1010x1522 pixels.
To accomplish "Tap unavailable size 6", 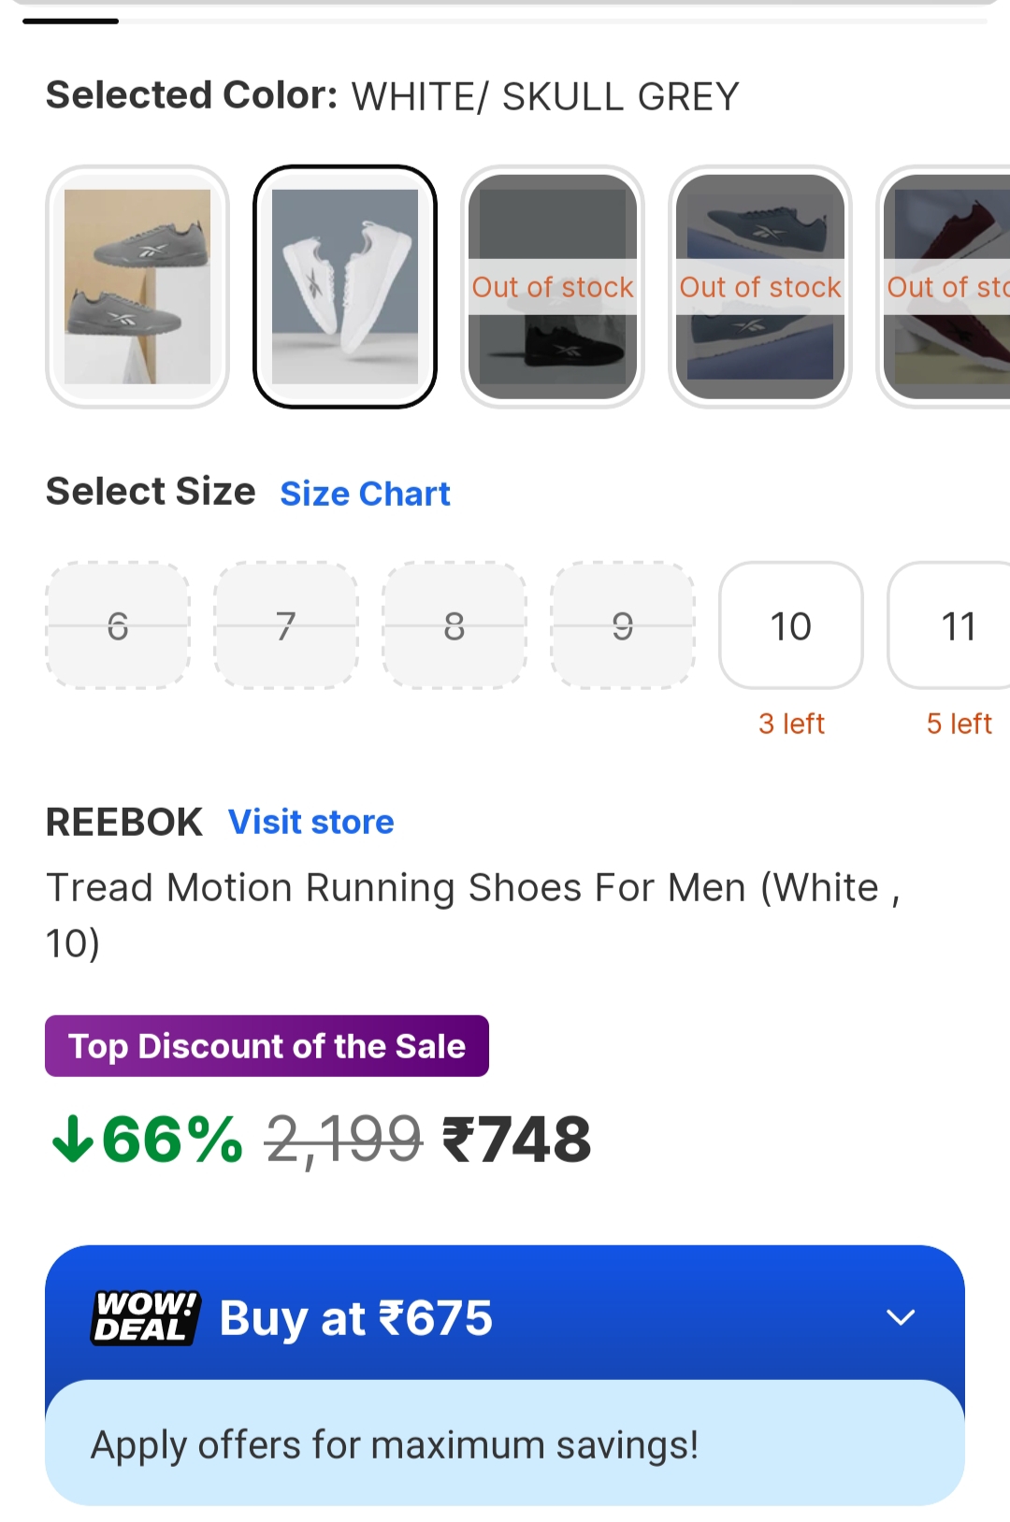I will (x=118, y=625).
